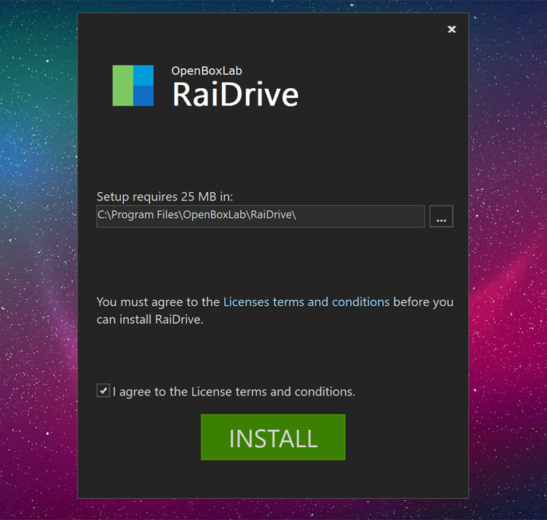Click the OpenBoxLab title text

tap(207, 71)
